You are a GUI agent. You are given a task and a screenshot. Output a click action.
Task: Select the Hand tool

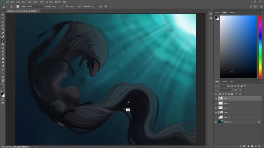tap(3, 81)
